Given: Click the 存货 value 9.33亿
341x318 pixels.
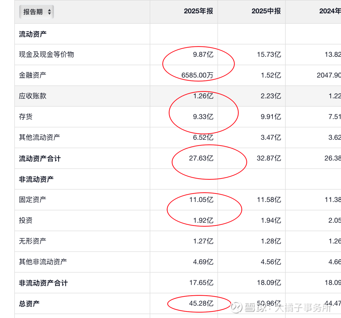Looking at the screenshot, I should click(x=203, y=117).
